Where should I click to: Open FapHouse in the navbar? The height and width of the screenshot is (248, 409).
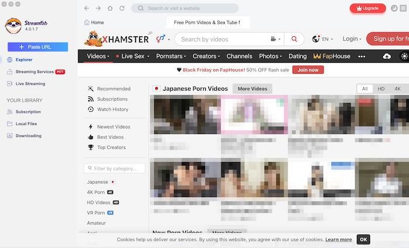(332, 56)
